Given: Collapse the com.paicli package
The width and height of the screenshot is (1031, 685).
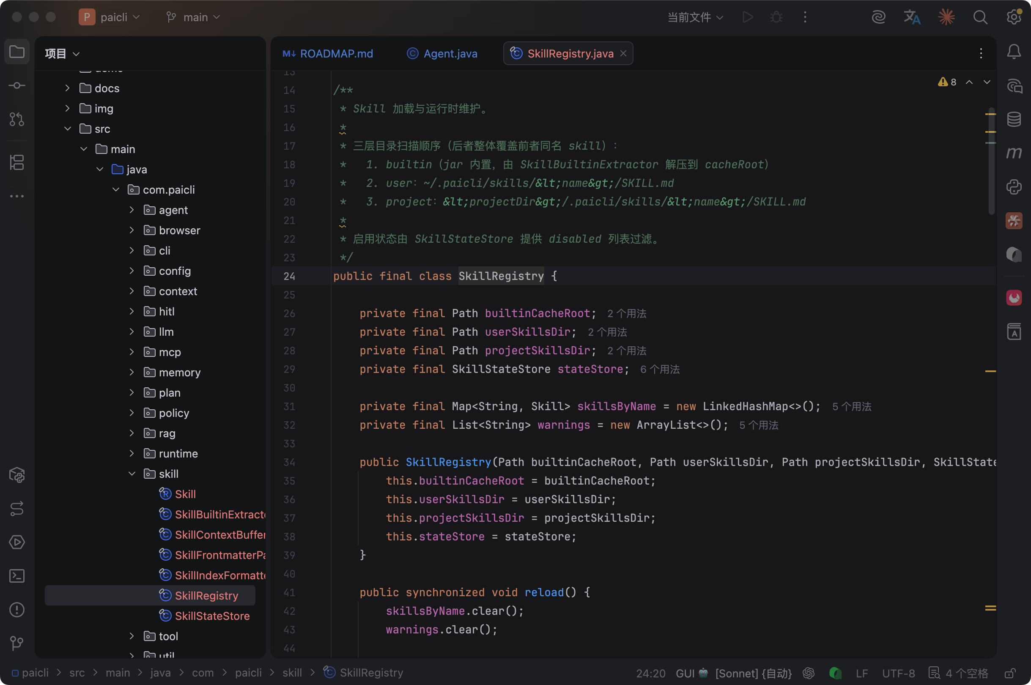Looking at the screenshot, I should tap(116, 189).
